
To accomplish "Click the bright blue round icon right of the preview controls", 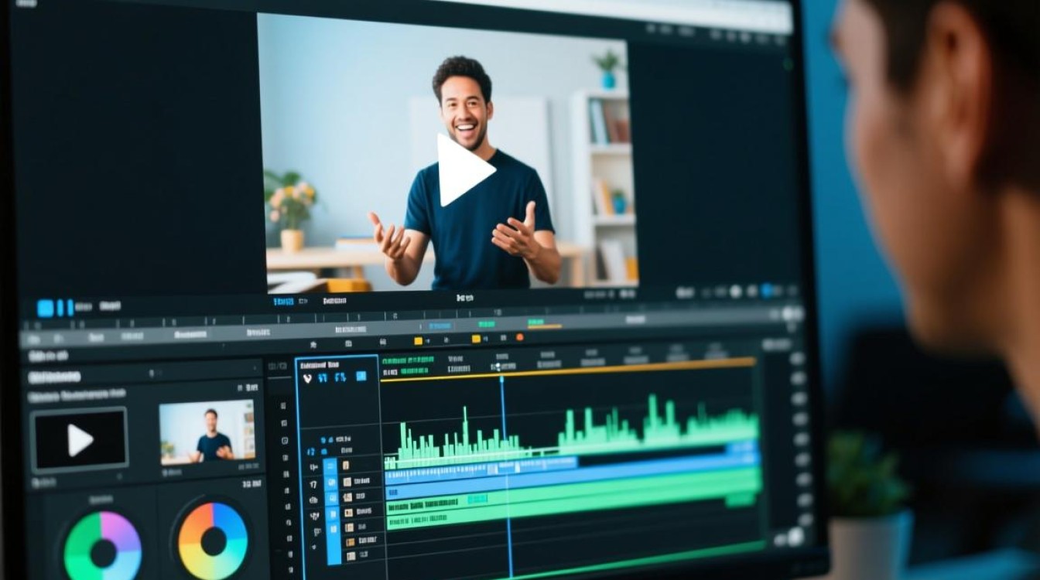I will pyautogui.click(x=767, y=292).
